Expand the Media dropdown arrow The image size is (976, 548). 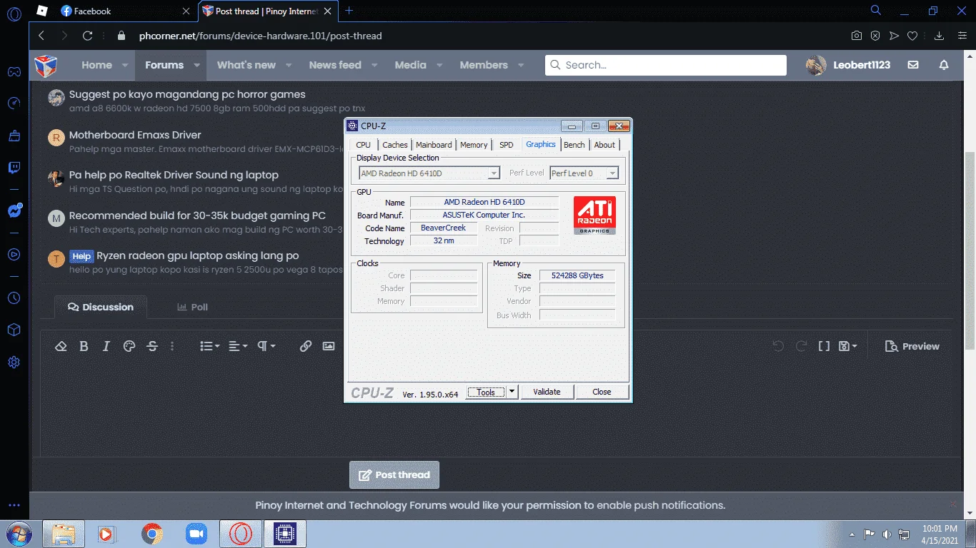pos(439,65)
